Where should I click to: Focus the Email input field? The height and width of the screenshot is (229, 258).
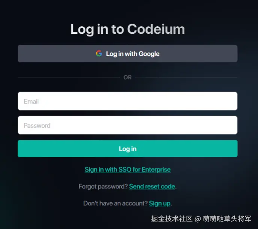[128, 101]
